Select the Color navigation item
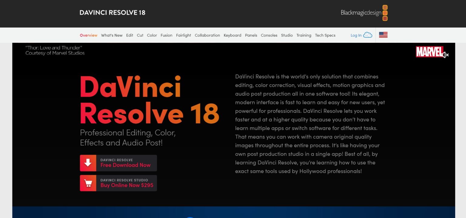466x218 pixels. click(x=152, y=35)
